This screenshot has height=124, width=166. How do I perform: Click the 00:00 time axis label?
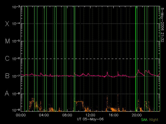point(21,115)
